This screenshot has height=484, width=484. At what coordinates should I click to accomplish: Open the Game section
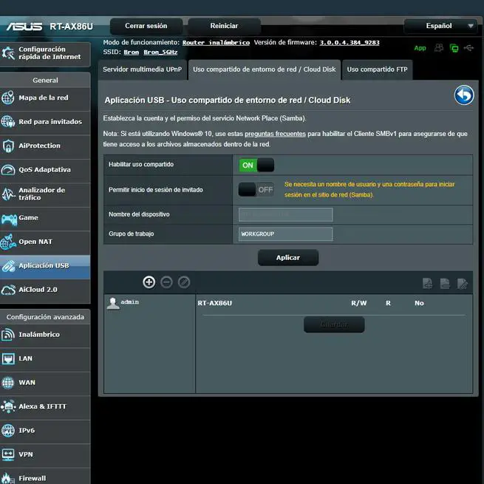(x=45, y=218)
